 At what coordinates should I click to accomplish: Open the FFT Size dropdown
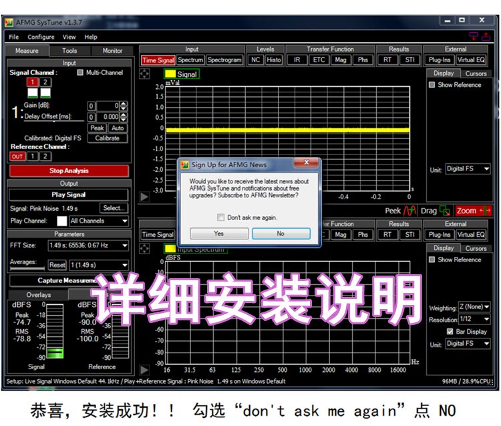coord(88,245)
